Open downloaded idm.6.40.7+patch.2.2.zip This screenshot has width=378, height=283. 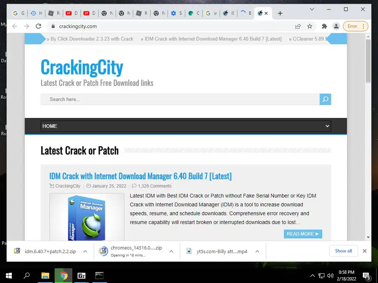coord(45,251)
